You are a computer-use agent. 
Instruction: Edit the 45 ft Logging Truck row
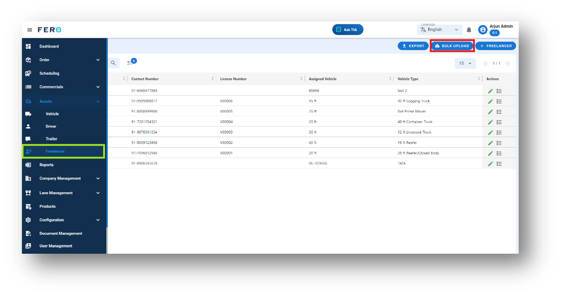tap(490, 101)
